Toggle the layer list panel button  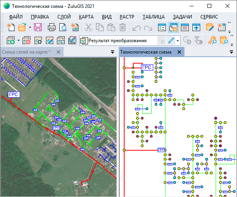tap(162, 27)
